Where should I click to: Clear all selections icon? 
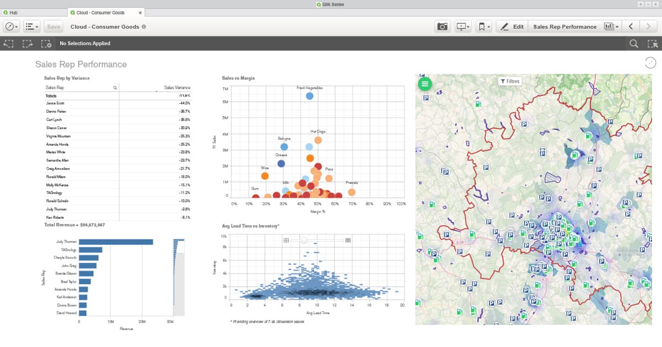click(46, 44)
